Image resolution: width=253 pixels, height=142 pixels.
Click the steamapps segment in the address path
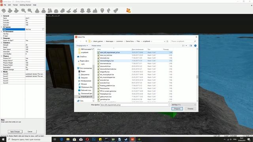(110, 41)
